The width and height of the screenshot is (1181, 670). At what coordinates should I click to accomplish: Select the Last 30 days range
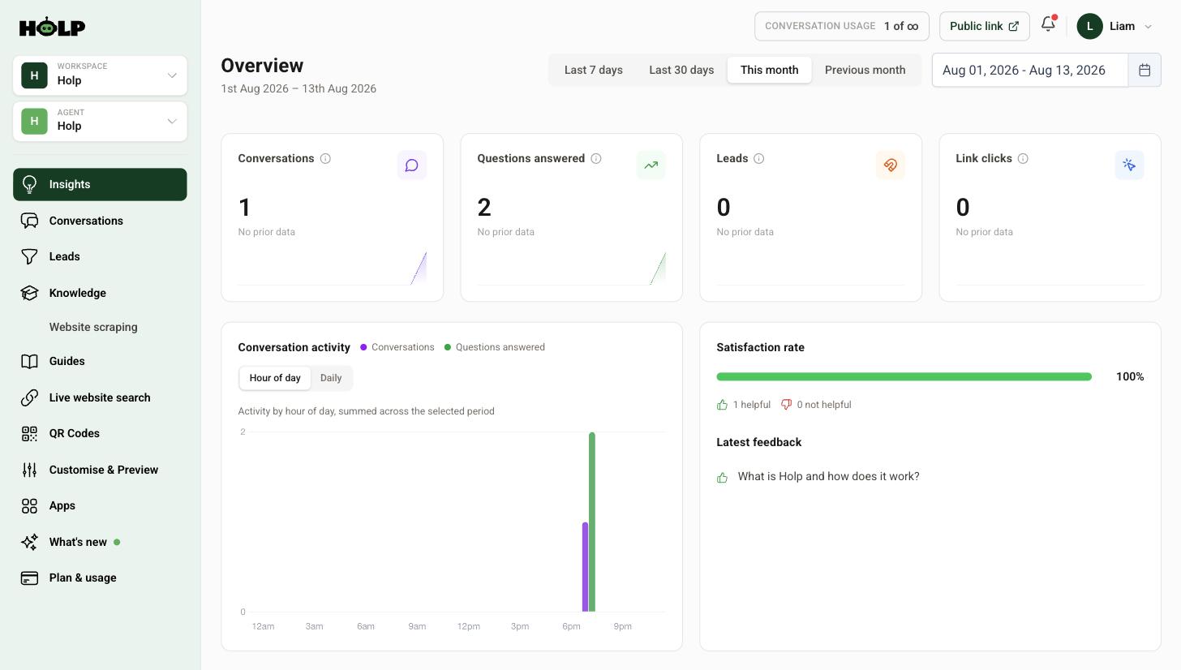pyautogui.click(x=681, y=70)
